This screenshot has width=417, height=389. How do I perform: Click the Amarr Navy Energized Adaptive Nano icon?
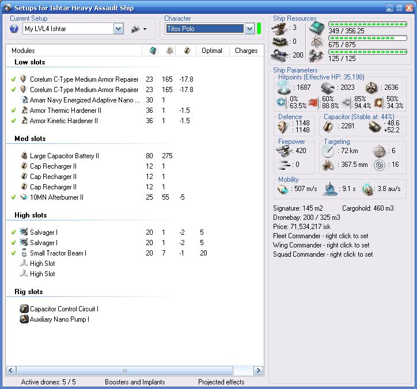tap(24, 100)
